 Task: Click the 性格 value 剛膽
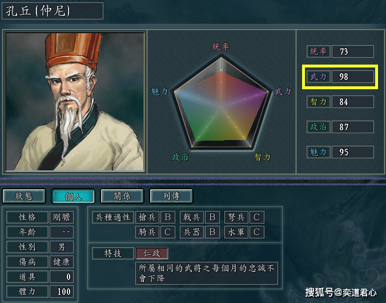pos(62,217)
